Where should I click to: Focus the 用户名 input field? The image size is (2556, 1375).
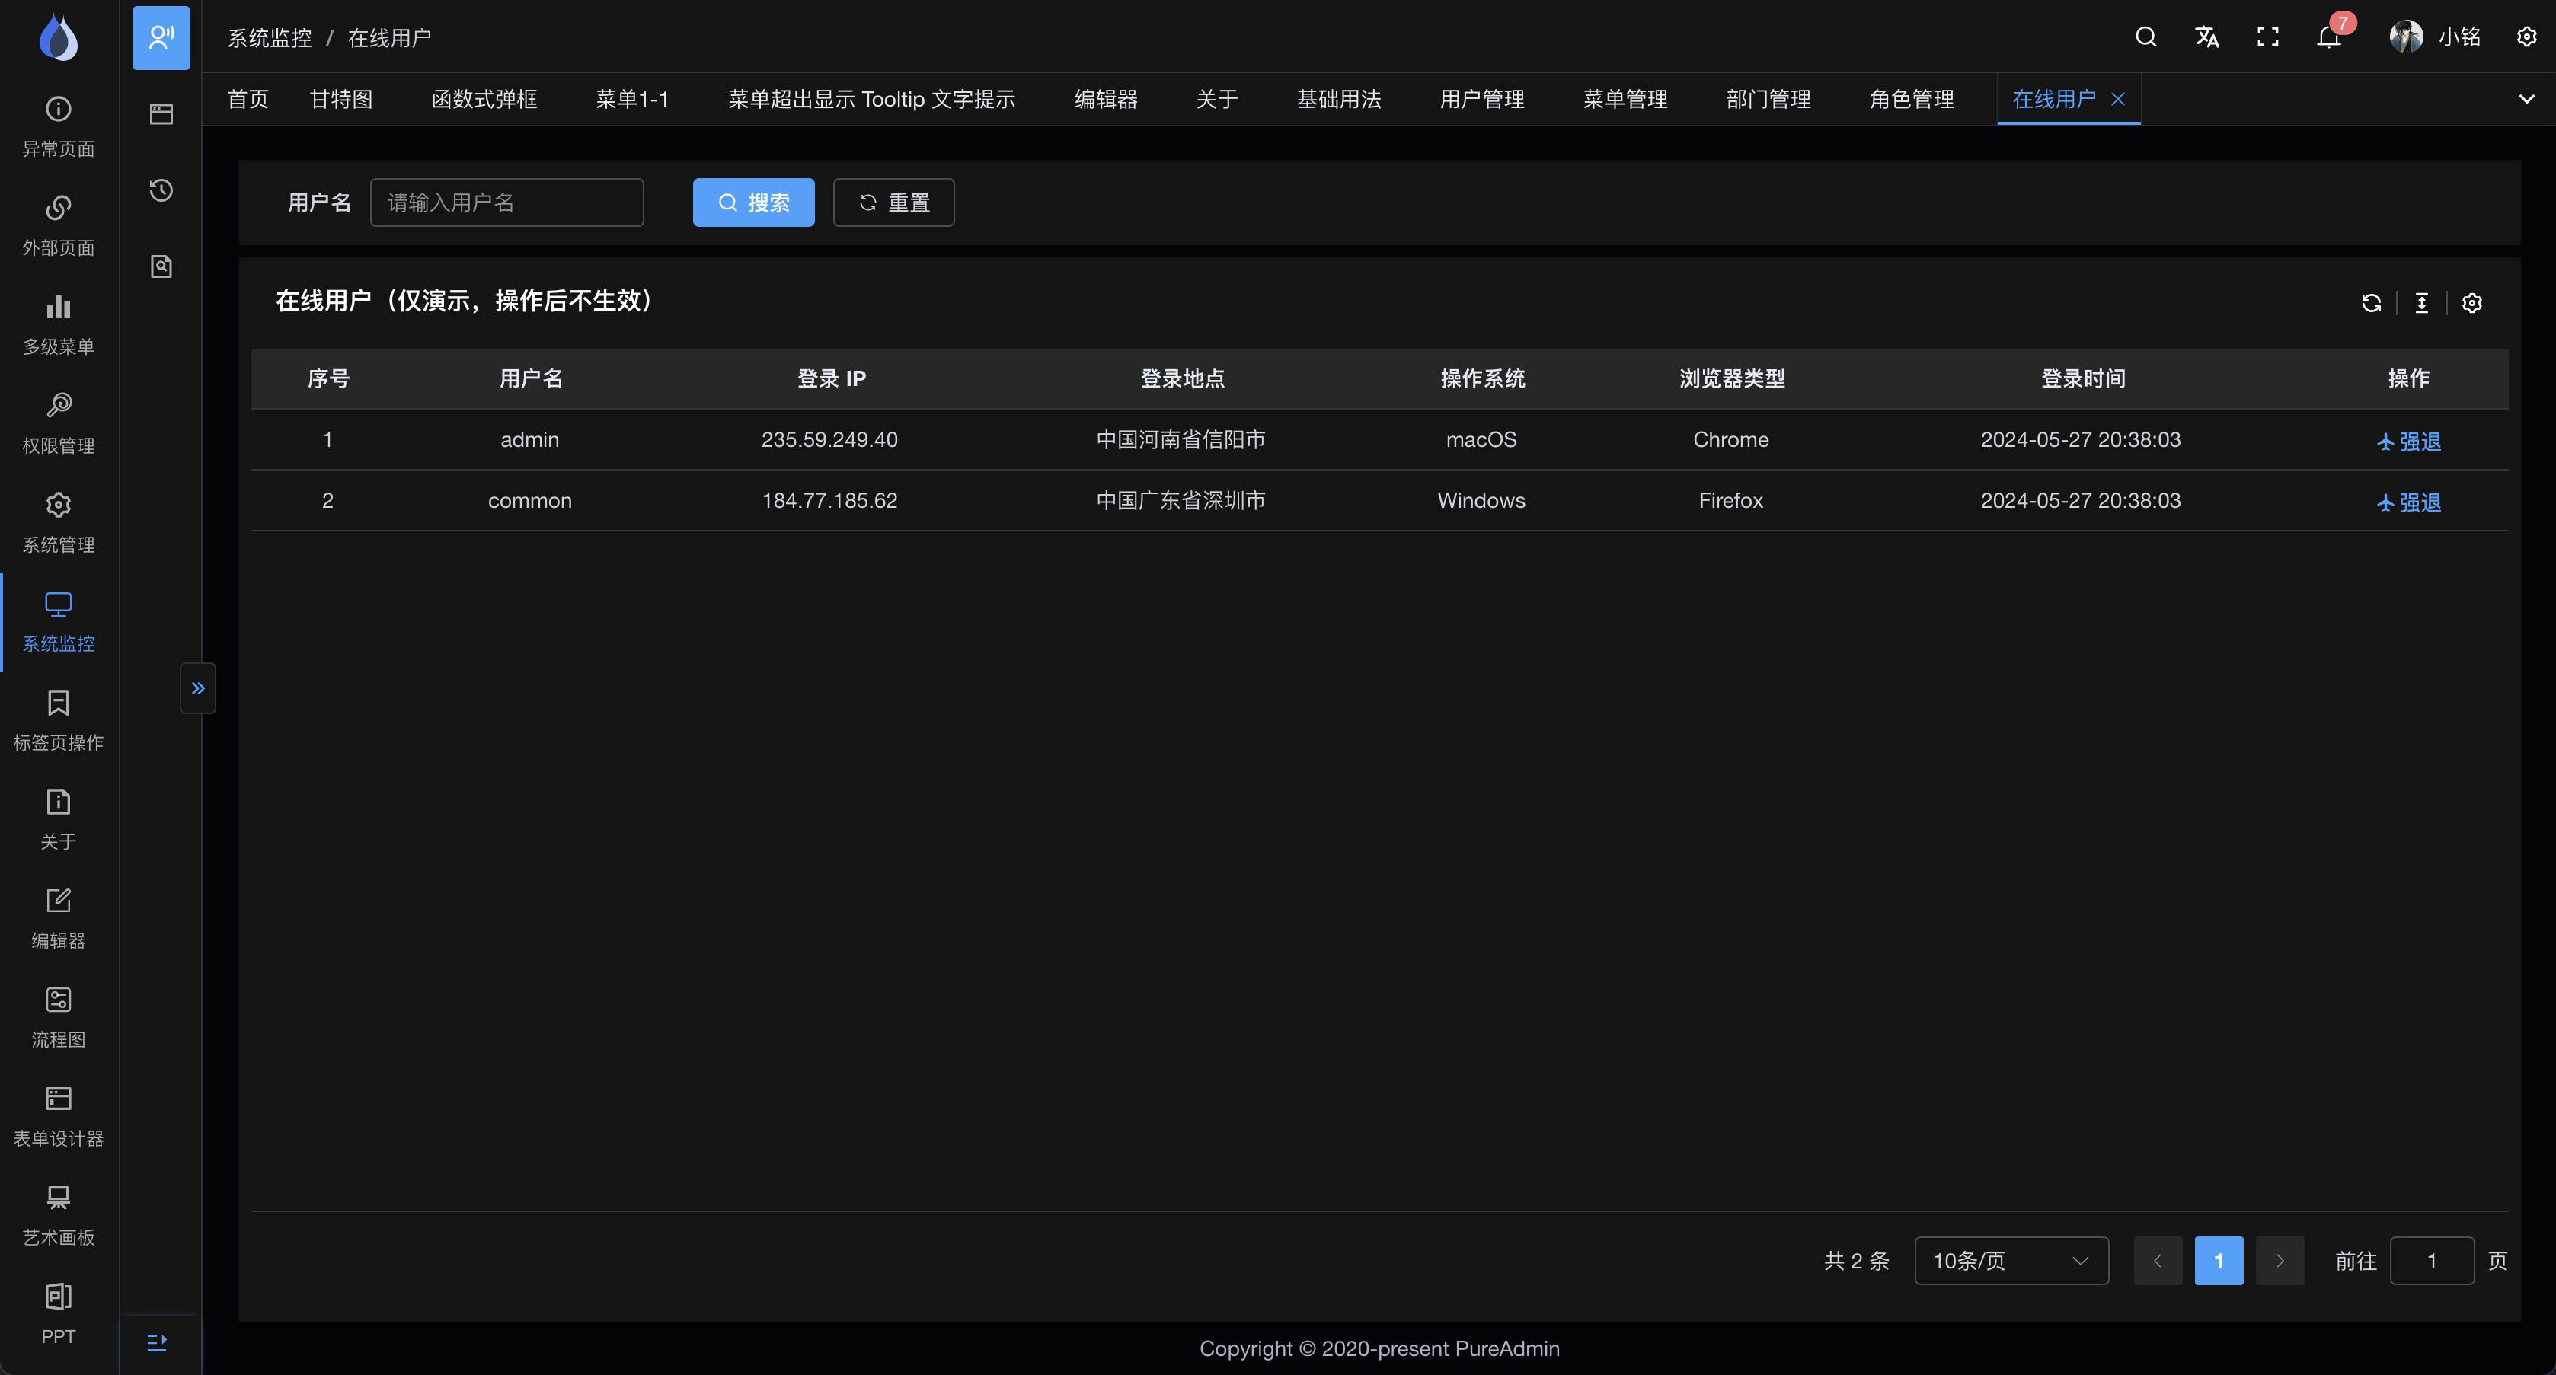(x=506, y=203)
